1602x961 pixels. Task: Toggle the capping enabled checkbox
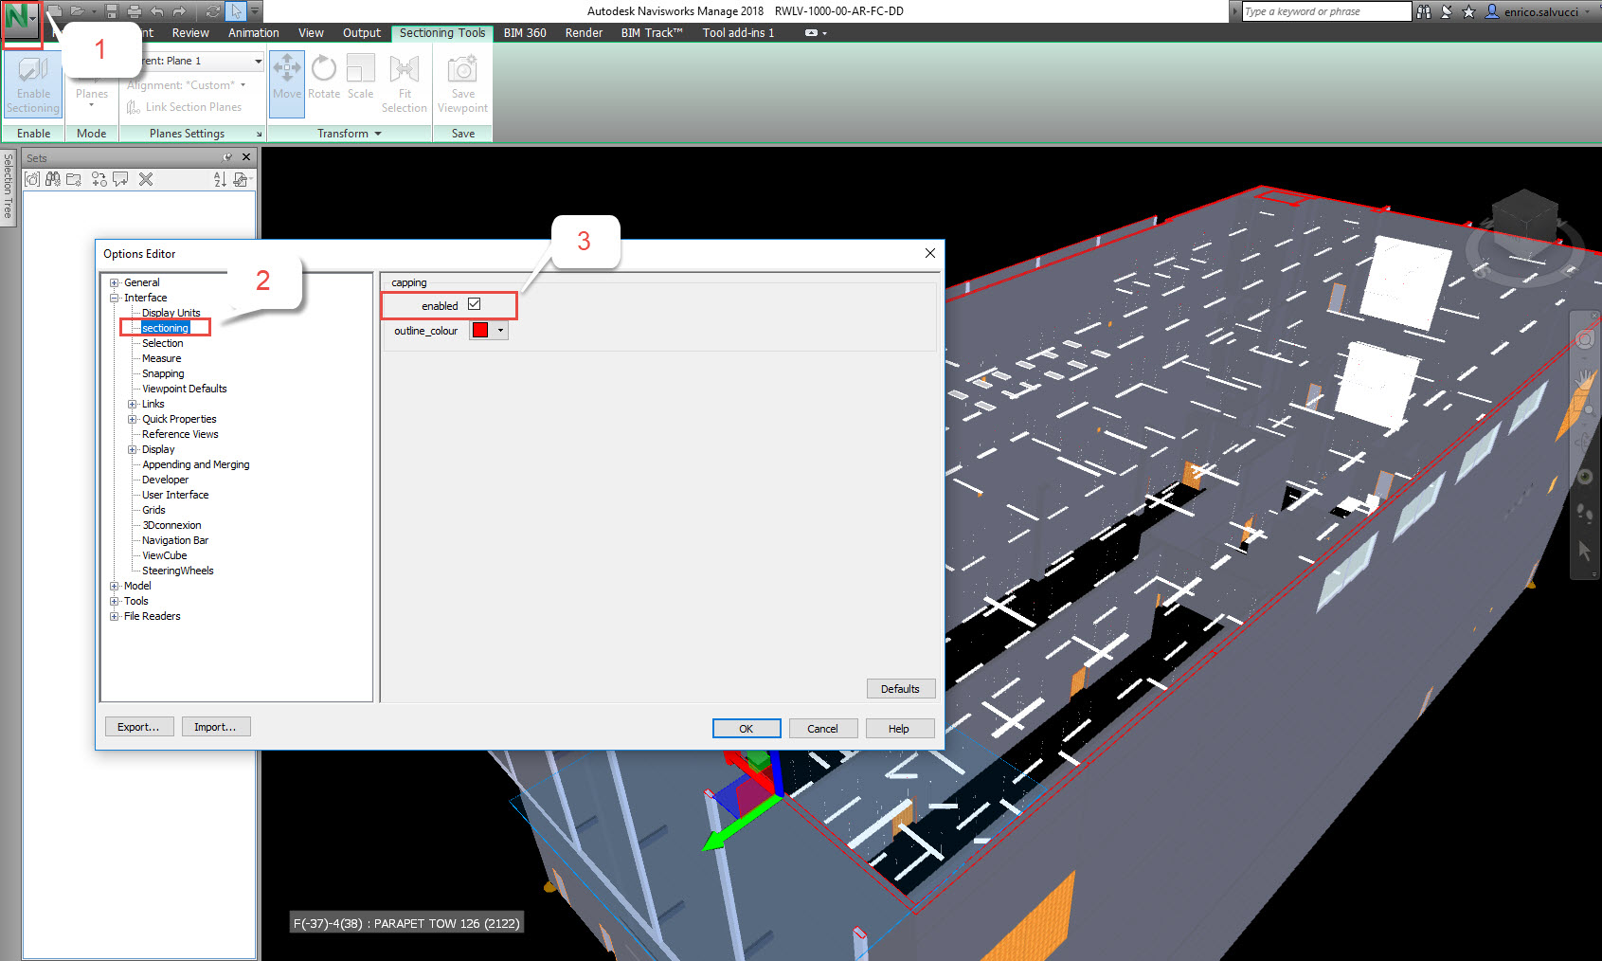pyautogui.click(x=474, y=304)
